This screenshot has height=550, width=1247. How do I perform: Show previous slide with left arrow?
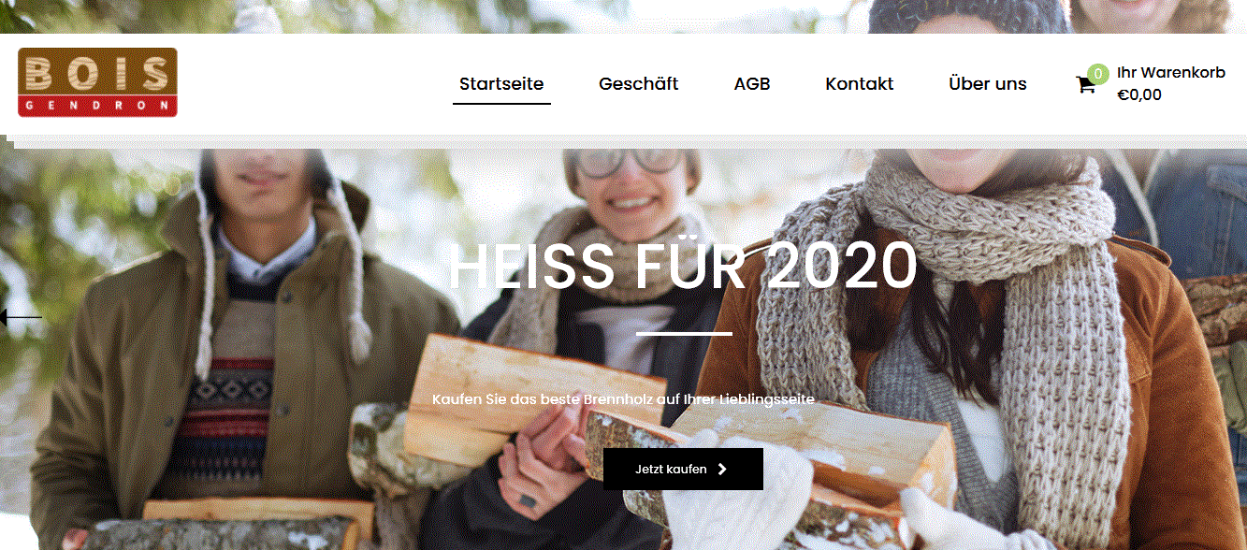coord(21,318)
